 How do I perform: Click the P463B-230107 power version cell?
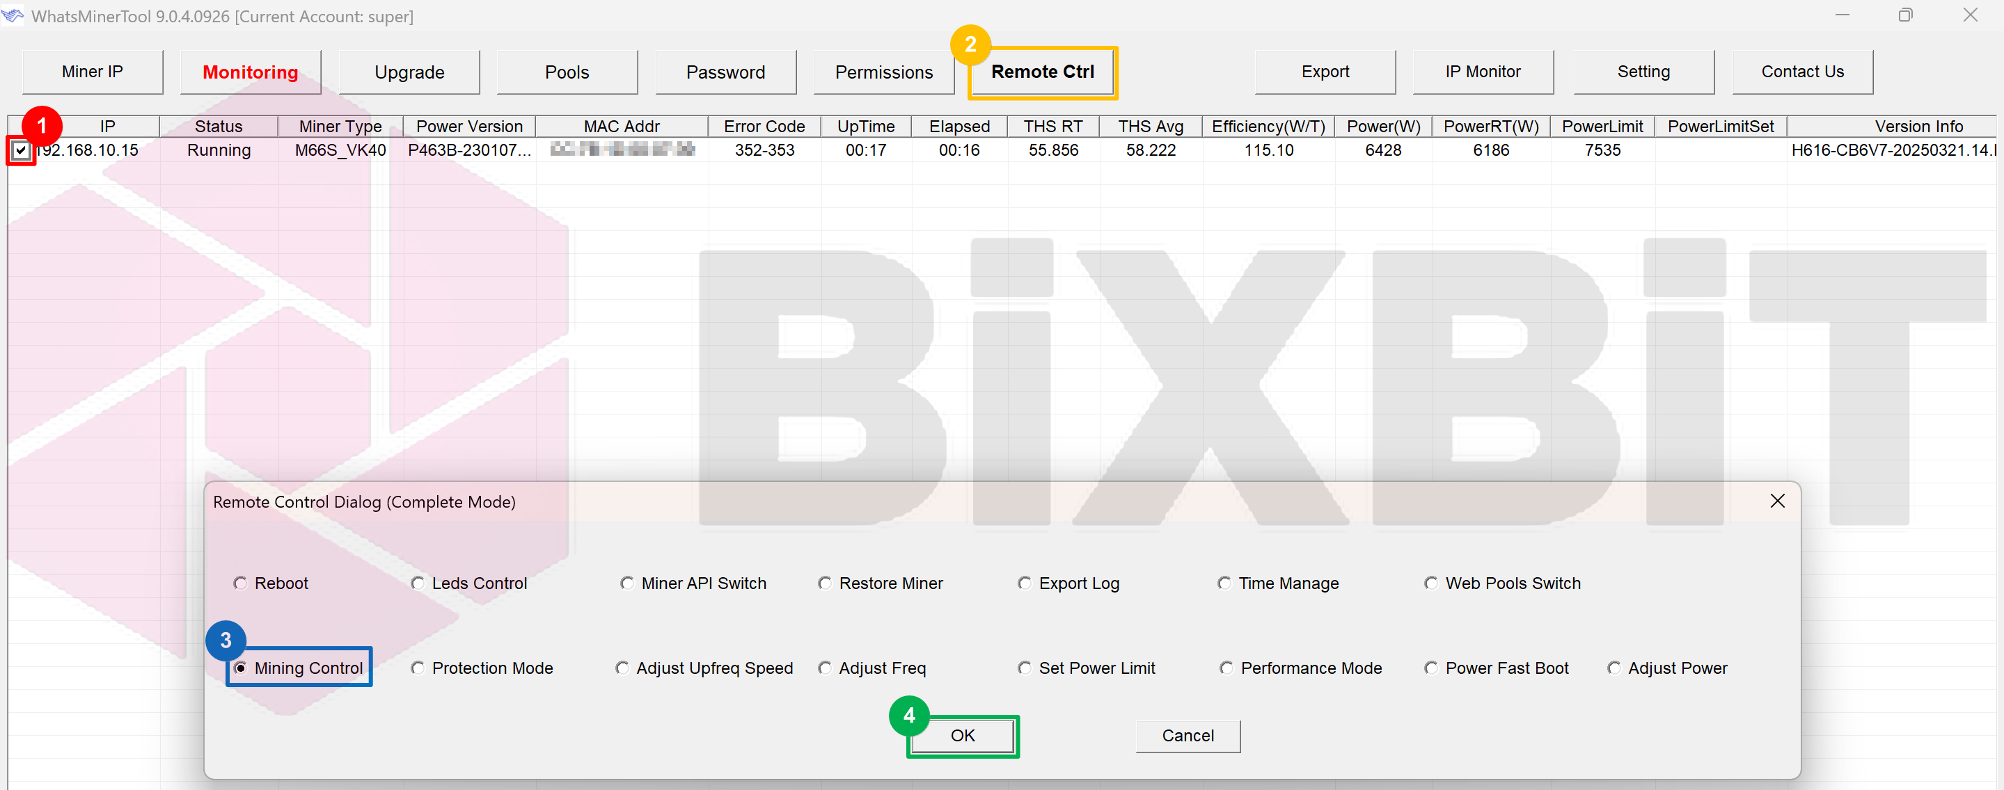point(470,150)
